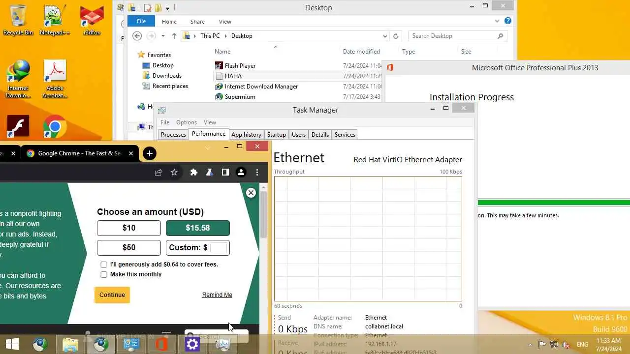This screenshot has width=630, height=354.
Task: Open Downloads in the Explorer sidebar
Action: tap(167, 76)
